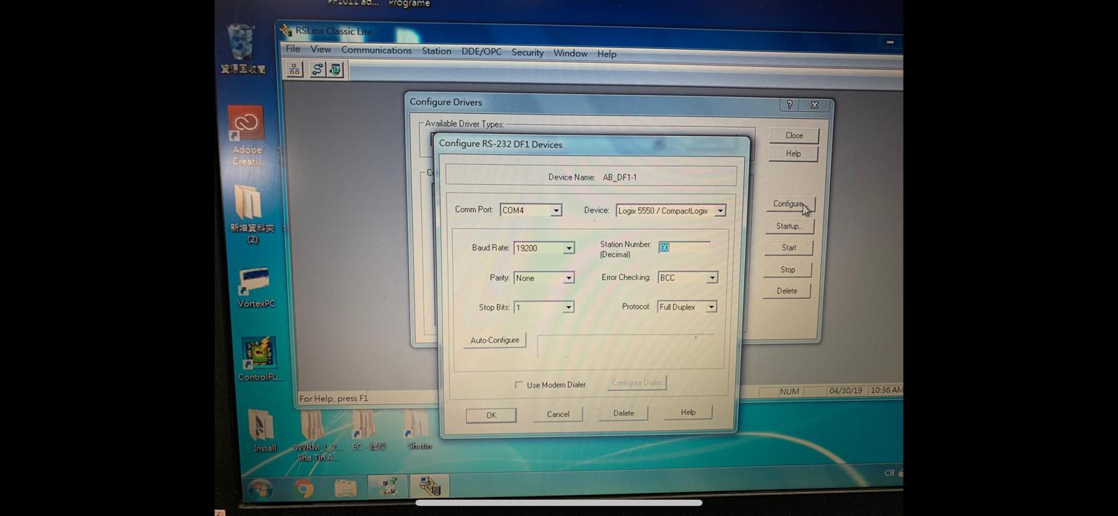
Task: Enable the Use Modem Dialer checkbox
Action: (x=518, y=385)
